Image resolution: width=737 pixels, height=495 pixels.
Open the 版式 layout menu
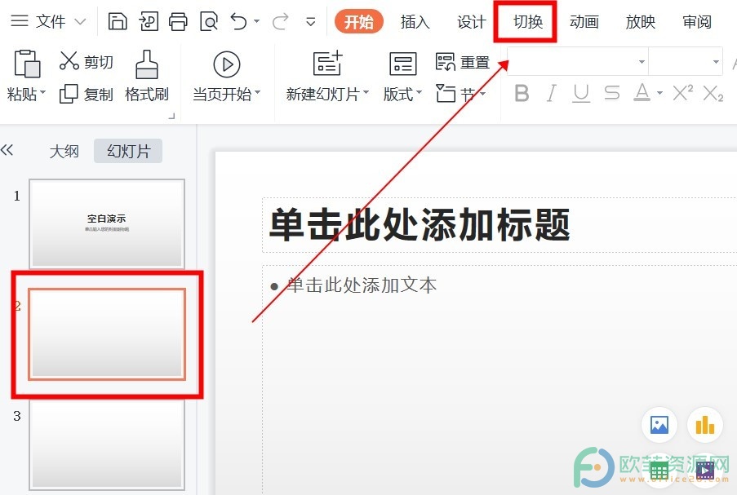(403, 77)
